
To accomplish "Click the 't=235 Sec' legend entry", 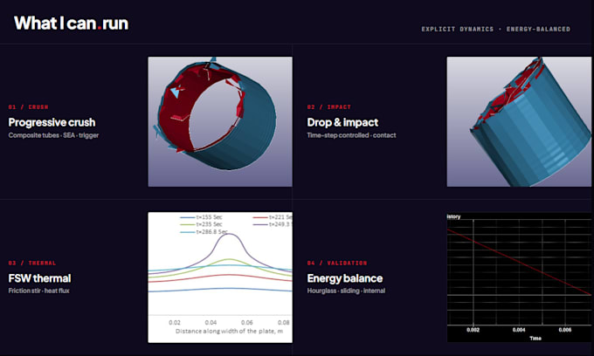I will [x=202, y=224].
